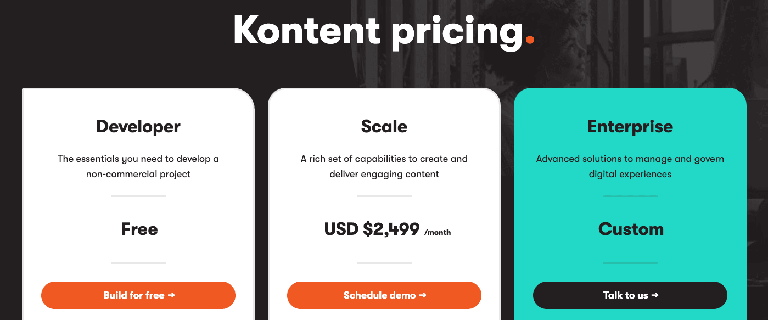Viewport: 768px width, 320px height.
Task: Click the non-commercial project description text
Action: coord(138,174)
